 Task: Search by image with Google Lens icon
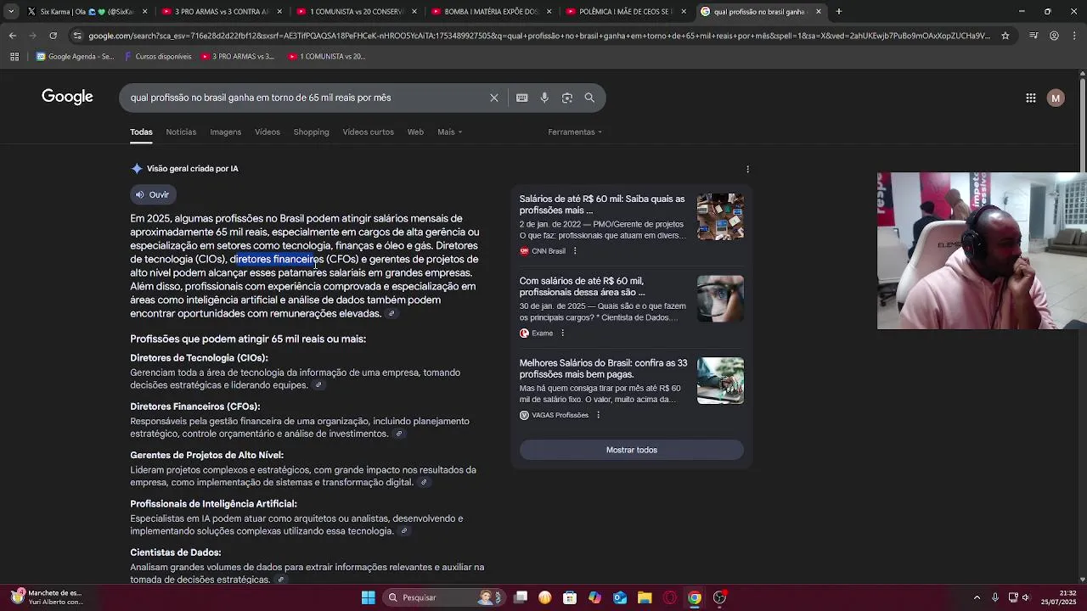coord(567,98)
